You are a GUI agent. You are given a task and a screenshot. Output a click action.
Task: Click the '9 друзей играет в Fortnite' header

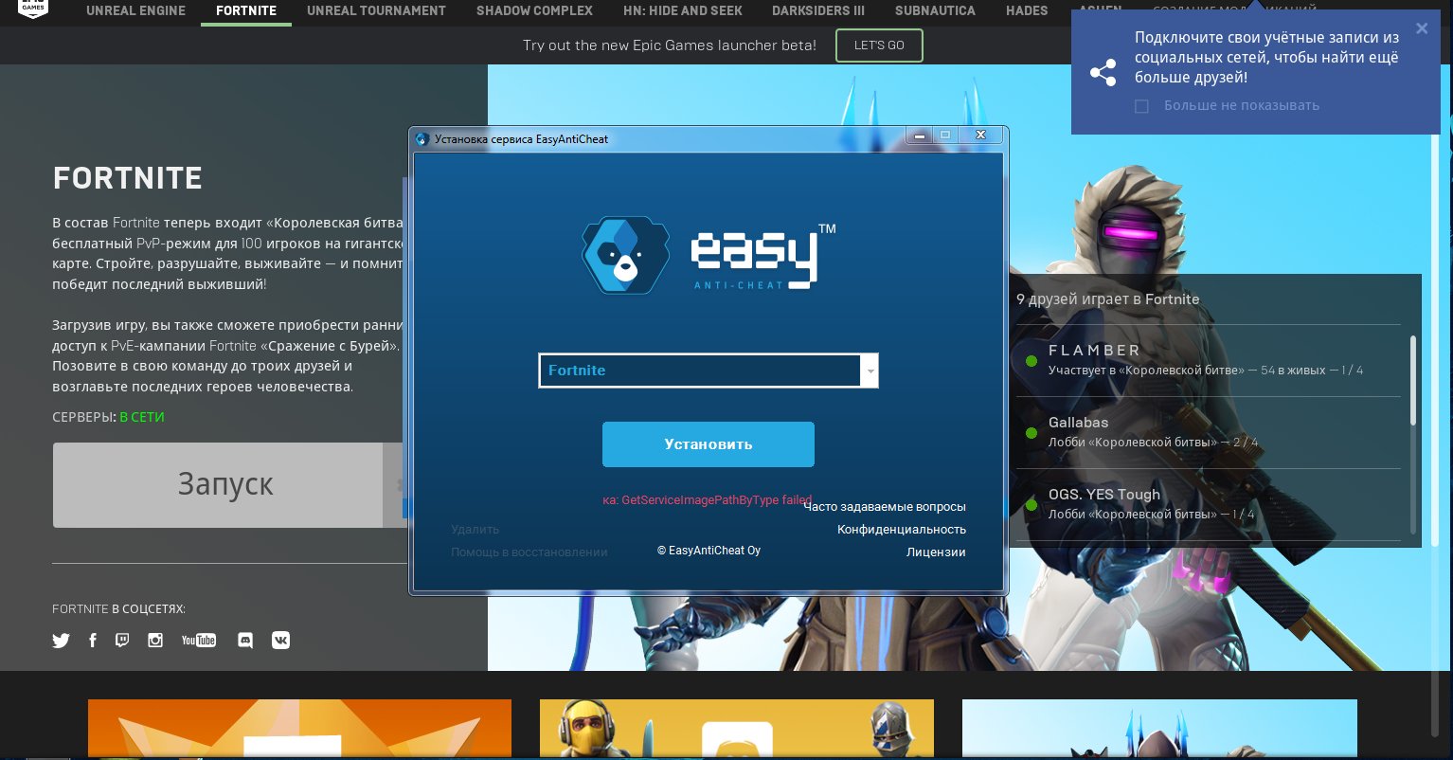point(1107,299)
